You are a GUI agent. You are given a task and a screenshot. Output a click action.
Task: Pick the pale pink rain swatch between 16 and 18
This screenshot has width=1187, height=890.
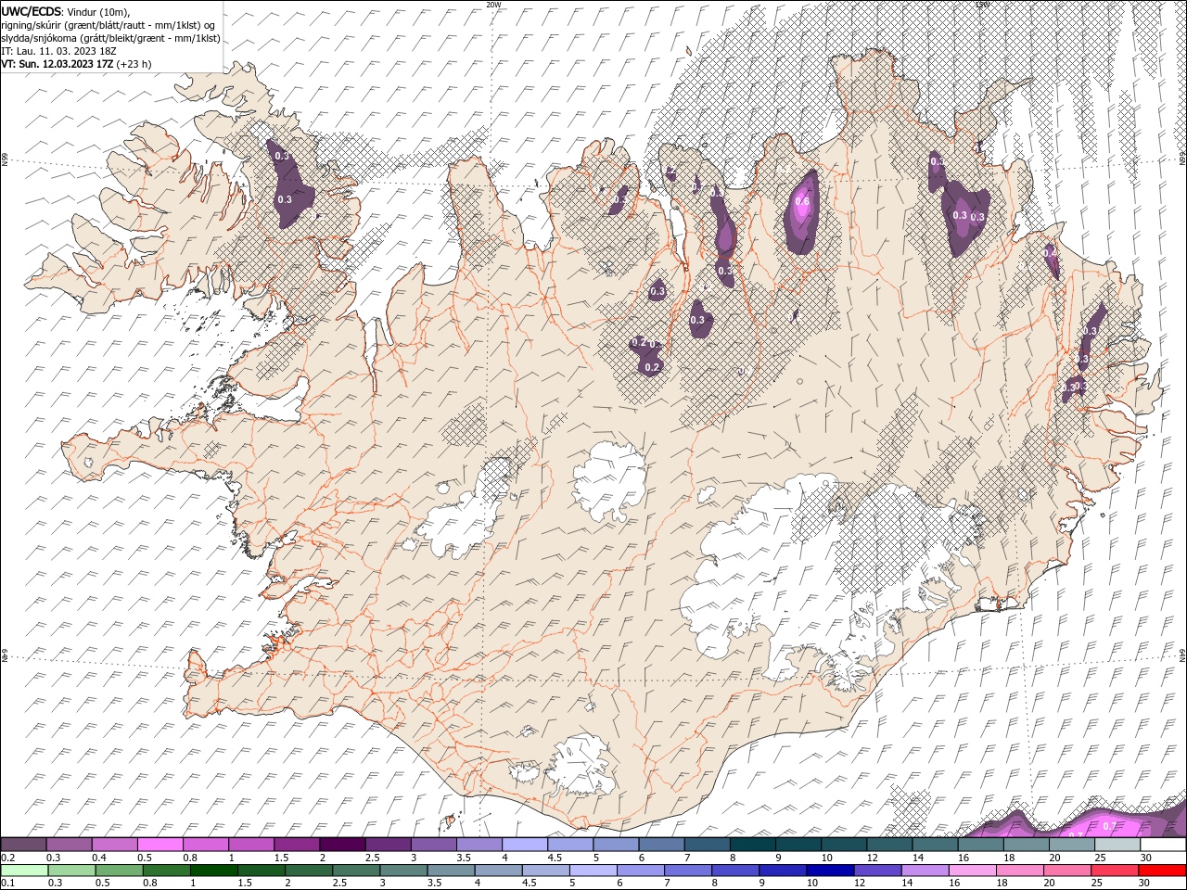coord(971,871)
